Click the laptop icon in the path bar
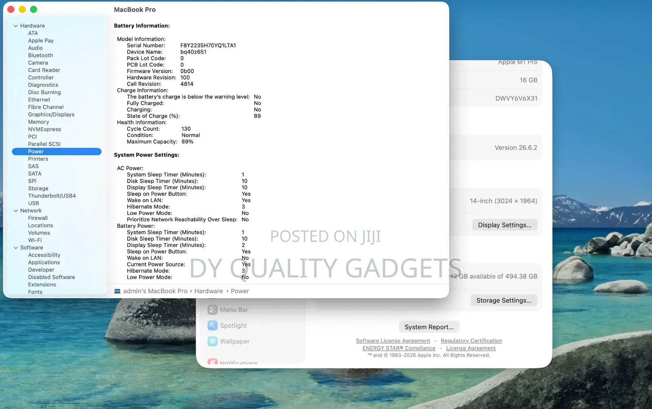The image size is (652, 409). pos(117,291)
